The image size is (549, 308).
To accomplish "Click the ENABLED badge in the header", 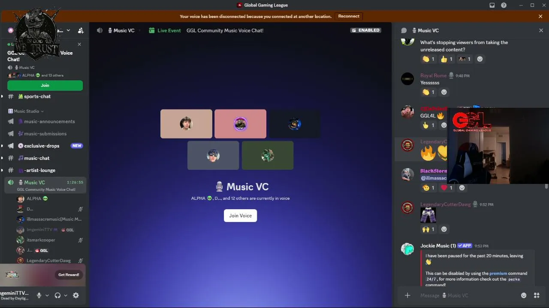I will pyautogui.click(x=365, y=30).
